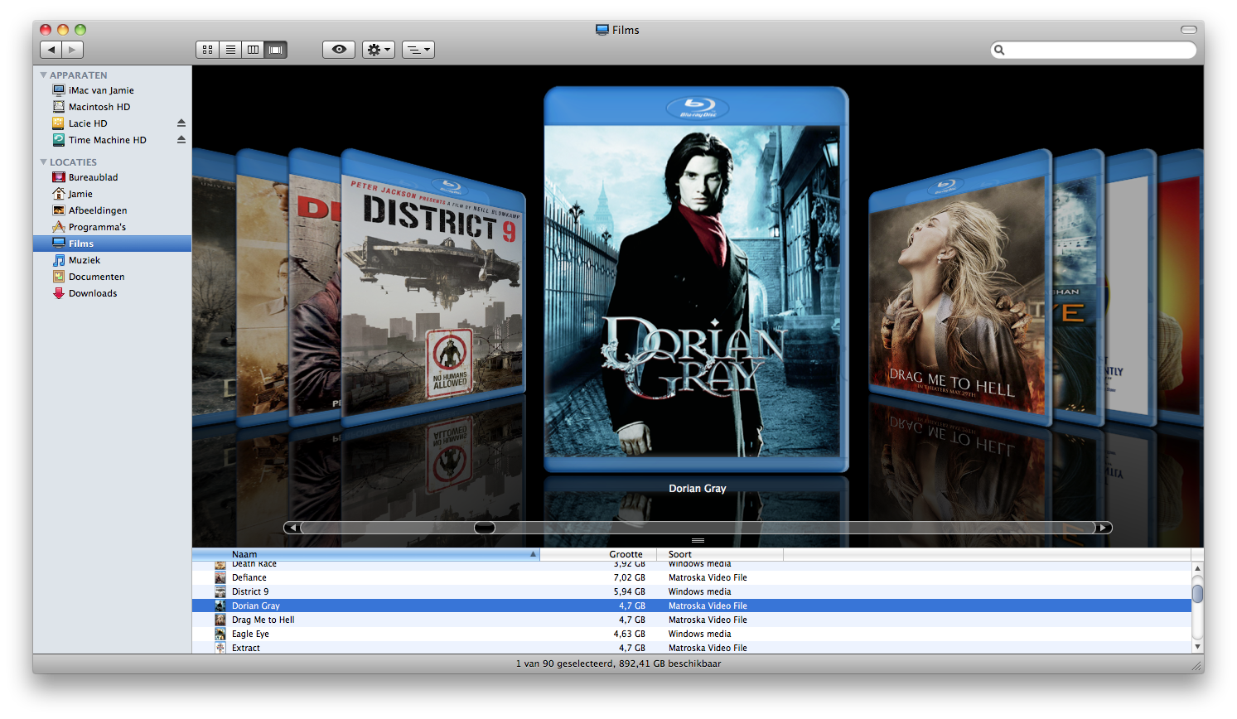The width and height of the screenshot is (1237, 719).
Task: Eject the Lacie HD drive
Action: [181, 123]
